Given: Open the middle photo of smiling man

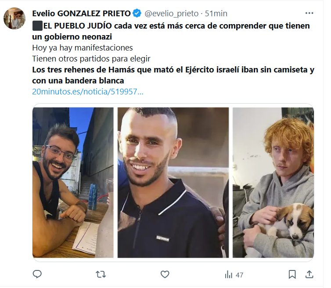Looking at the screenshot, I should coord(173,183).
